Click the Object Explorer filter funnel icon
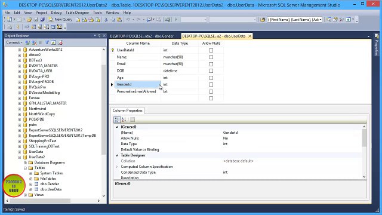The height and width of the screenshot is (215, 382). 47,42
